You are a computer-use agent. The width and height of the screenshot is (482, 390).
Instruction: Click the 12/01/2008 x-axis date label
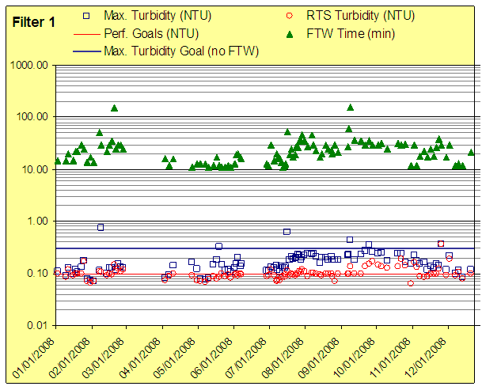pyautogui.click(x=425, y=356)
